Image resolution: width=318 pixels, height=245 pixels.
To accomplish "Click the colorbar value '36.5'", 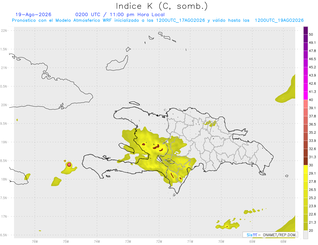I will click(312, 124).
